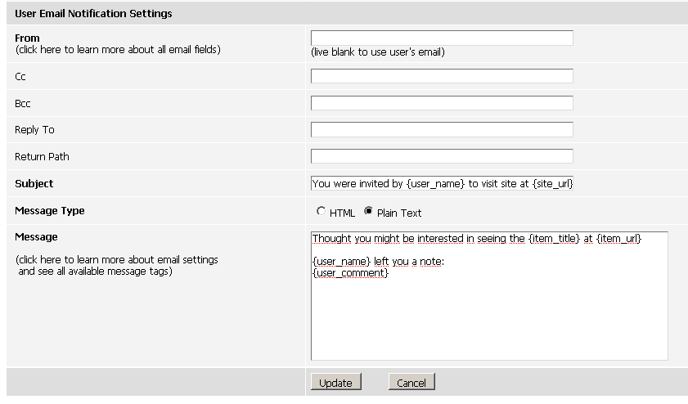Select the HTML message type radio button
Image resolution: width=688 pixels, height=404 pixels.
point(321,212)
